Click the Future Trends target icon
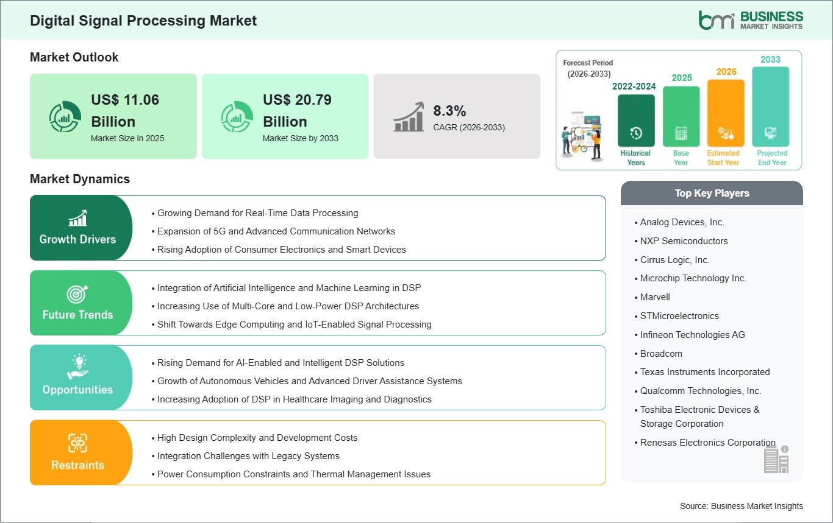Screen dimensions: 833x523 click(x=77, y=294)
